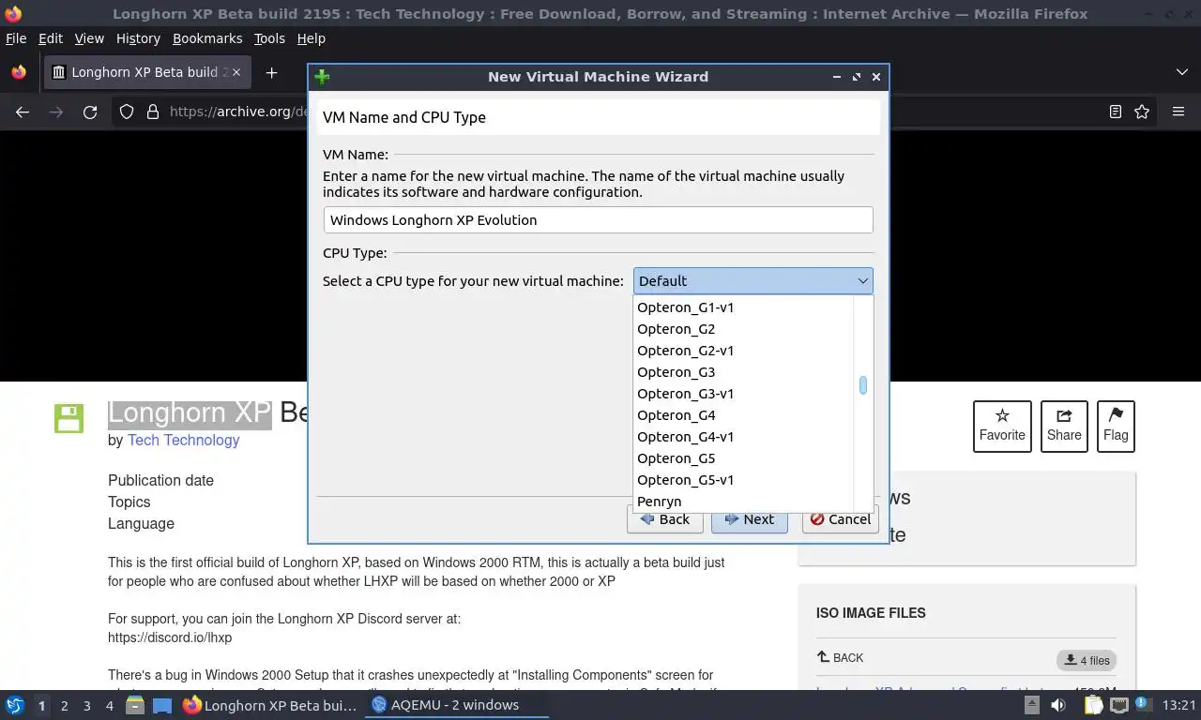
Task: Open the CPU type Default combo box
Action: [x=753, y=281]
